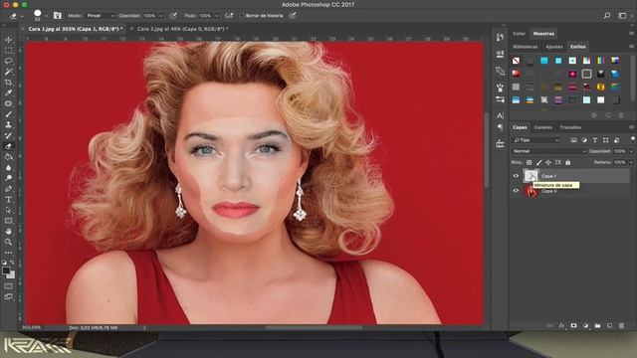Image resolution: width=637 pixels, height=358 pixels.
Task: Change screen mode icon at toolbox bottom
Action: click(8, 296)
